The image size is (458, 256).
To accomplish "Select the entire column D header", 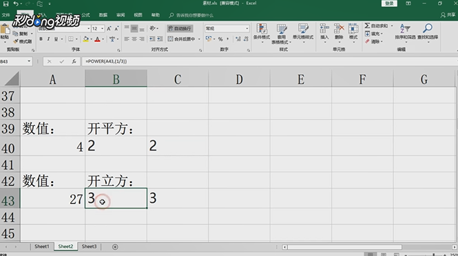I will coord(239,79).
